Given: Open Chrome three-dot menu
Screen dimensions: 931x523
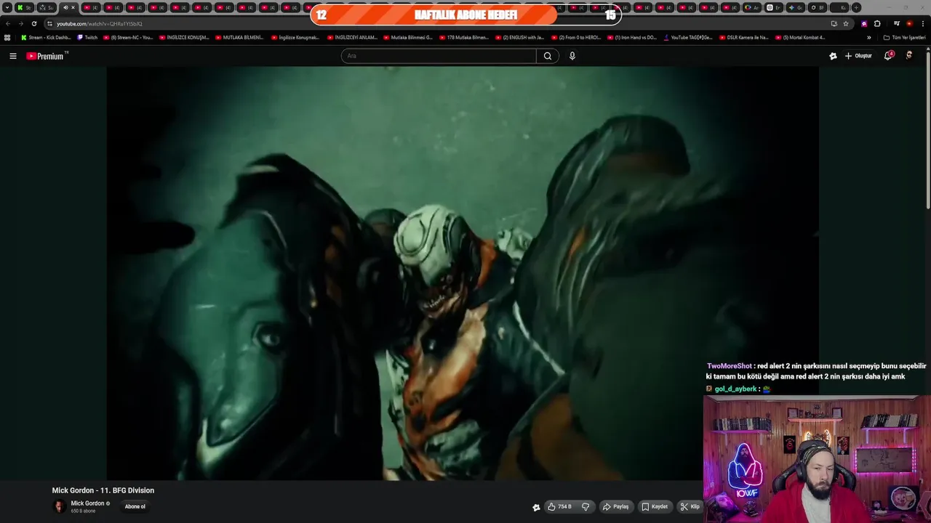Looking at the screenshot, I should [x=923, y=24].
